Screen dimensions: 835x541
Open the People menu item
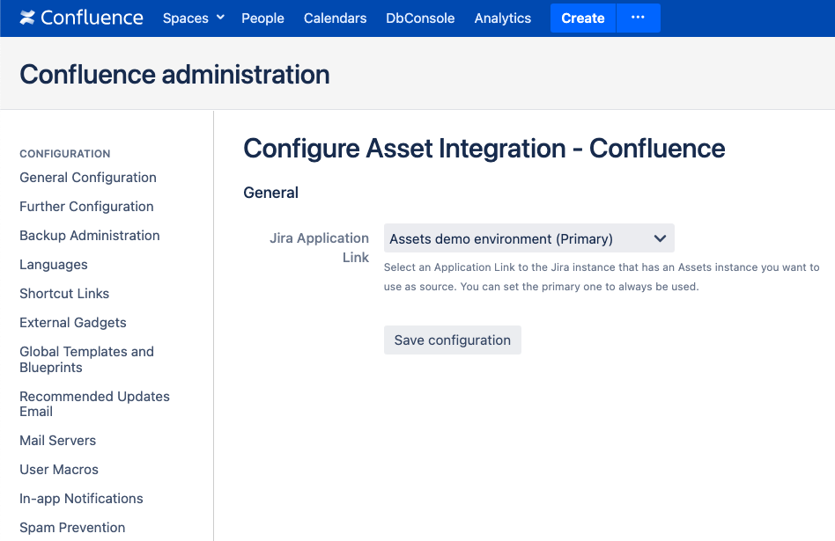(262, 18)
